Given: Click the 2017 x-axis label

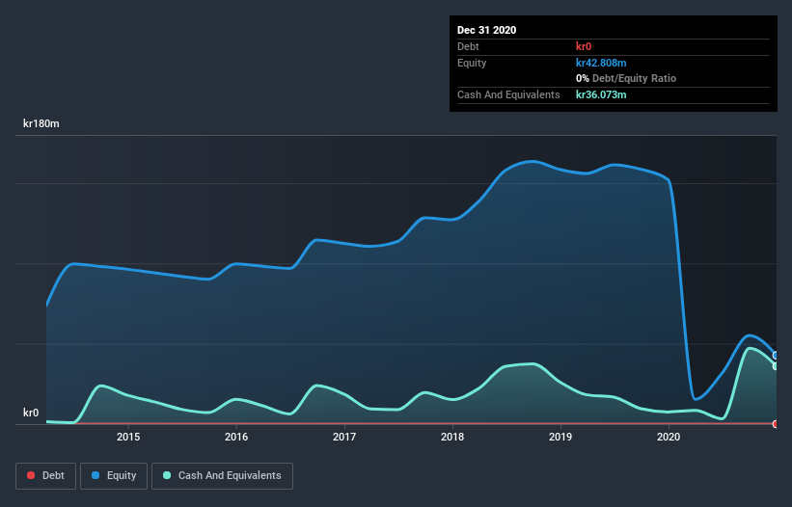Looking at the screenshot, I should pos(344,437).
